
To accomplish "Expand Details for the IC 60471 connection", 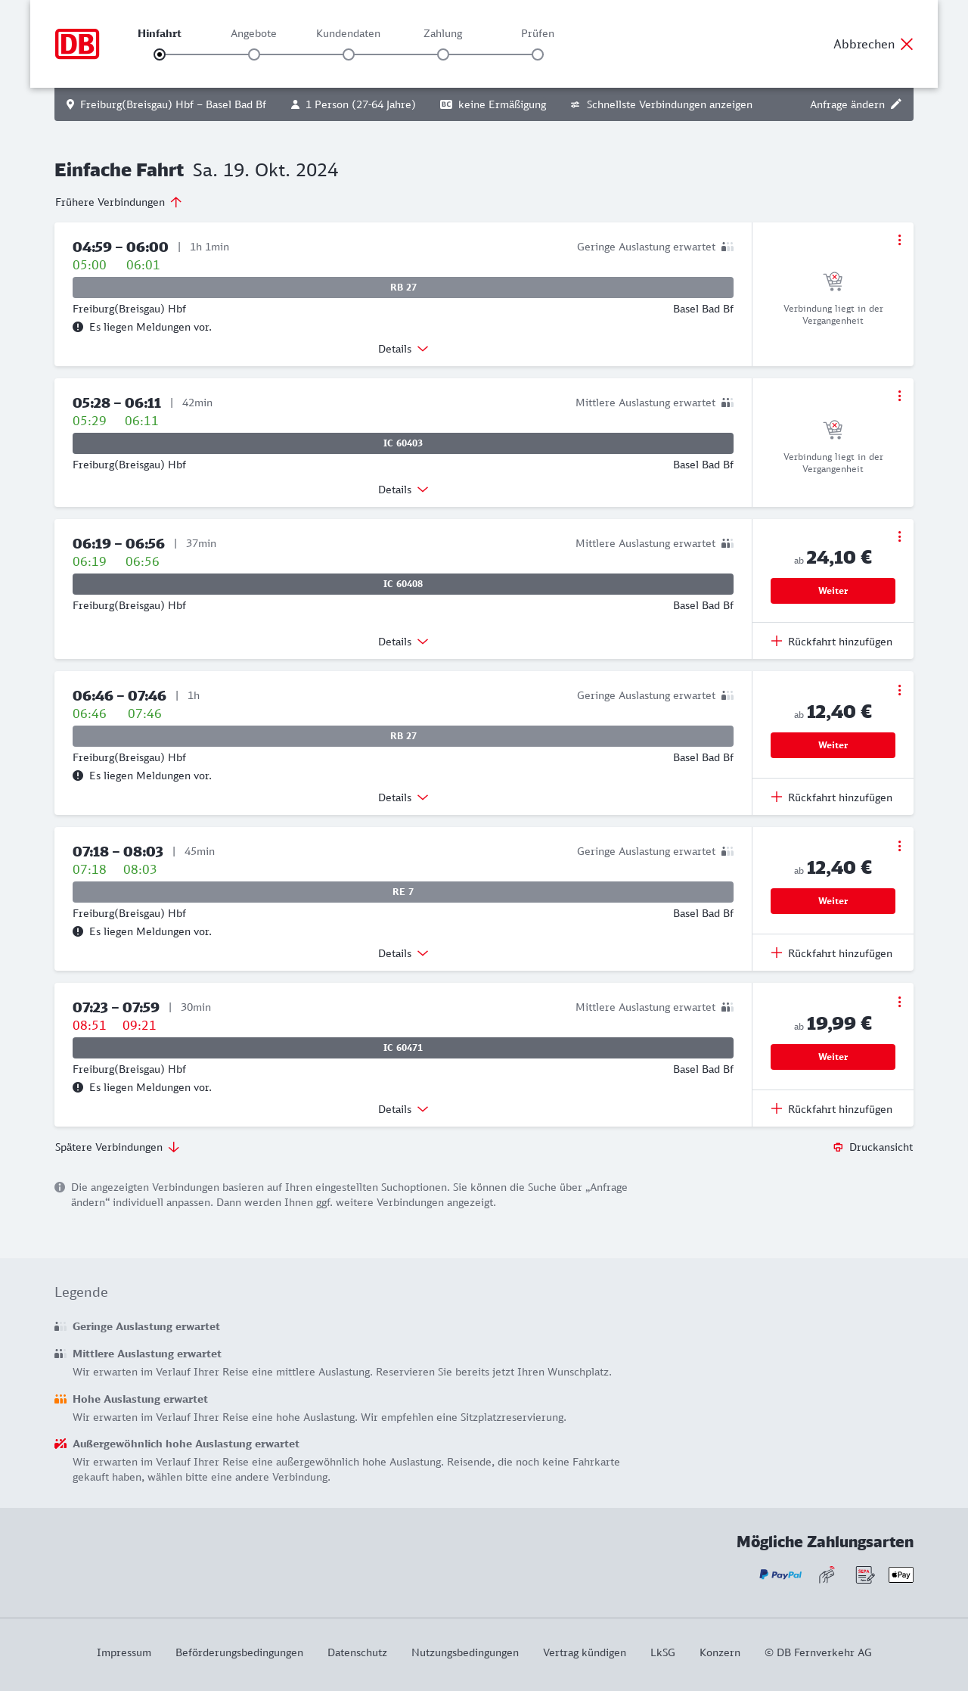I will tap(403, 1109).
